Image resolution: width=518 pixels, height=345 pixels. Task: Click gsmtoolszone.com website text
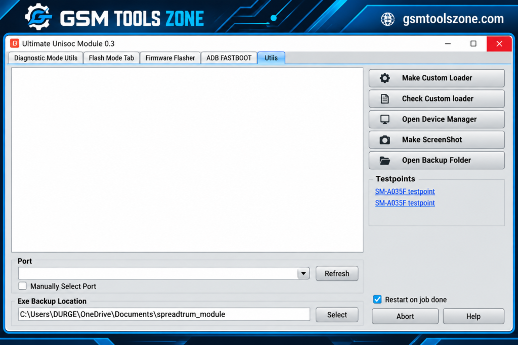click(453, 19)
